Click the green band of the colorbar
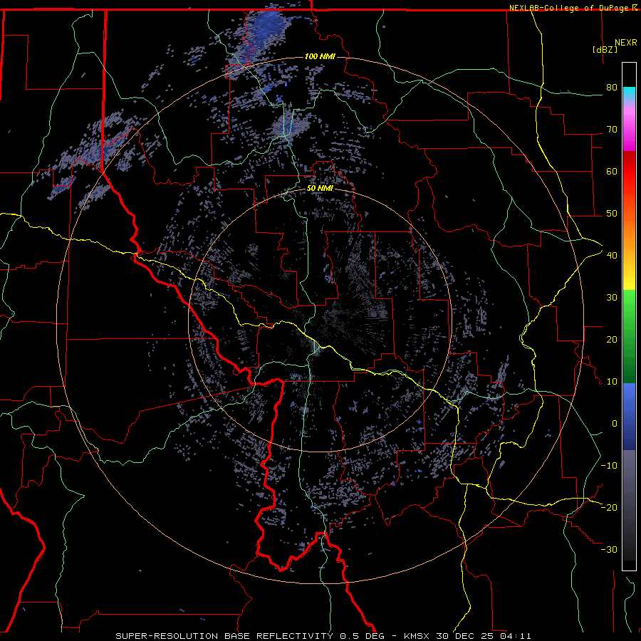Image resolution: width=641 pixels, height=641 pixels. click(x=629, y=336)
